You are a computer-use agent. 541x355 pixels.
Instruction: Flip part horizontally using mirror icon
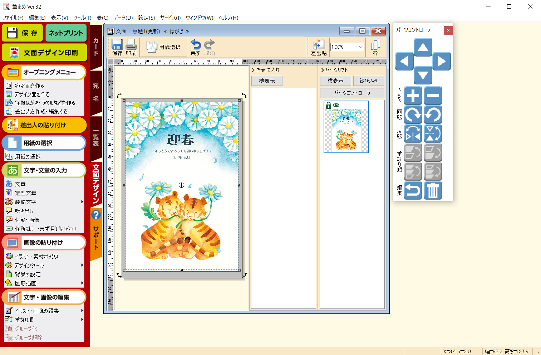[413, 133]
